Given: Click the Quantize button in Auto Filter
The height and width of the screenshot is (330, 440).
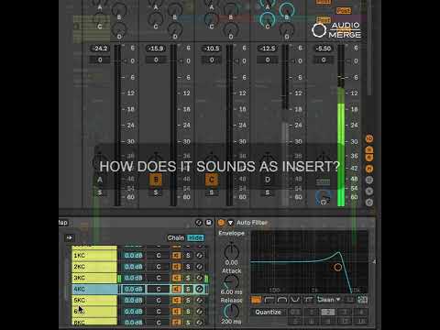Looking at the screenshot, I should [268, 312].
